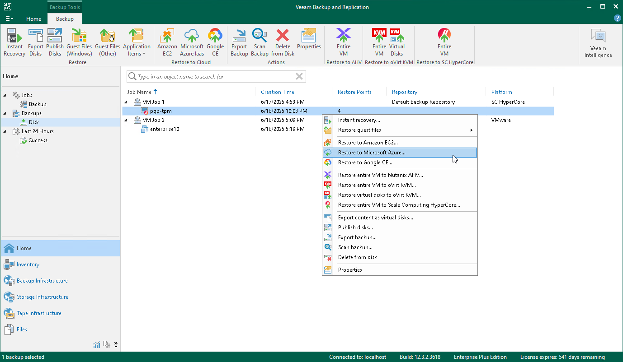The width and height of the screenshot is (623, 362).
Task: Open the Export Disks tool
Action: (36, 42)
